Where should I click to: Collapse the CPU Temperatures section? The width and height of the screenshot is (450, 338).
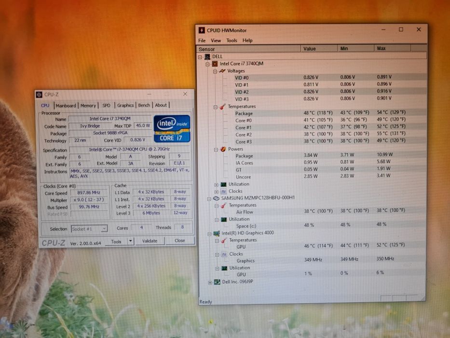pos(215,107)
